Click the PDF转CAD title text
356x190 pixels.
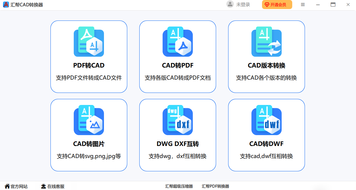[x=89, y=65]
